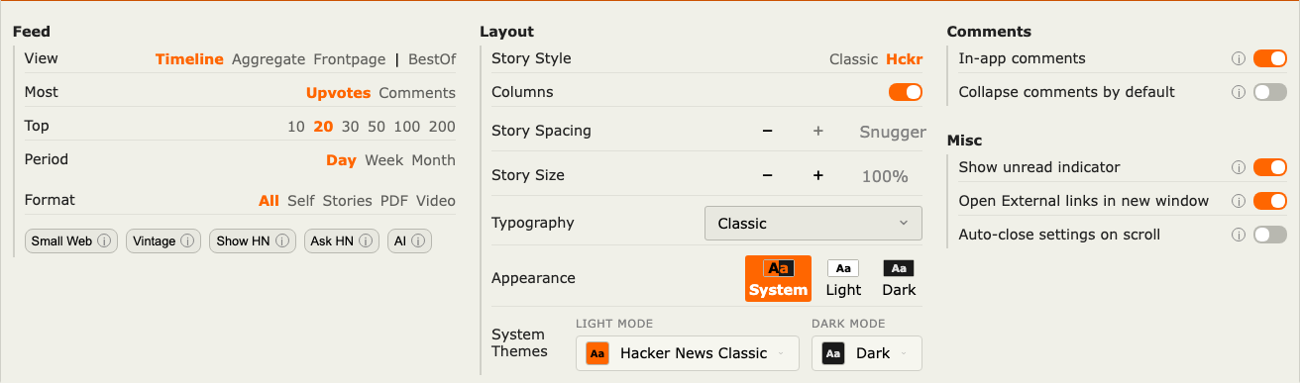The image size is (1300, 383).
Task: Enable Collapse comments by default
Action: 1270,92
